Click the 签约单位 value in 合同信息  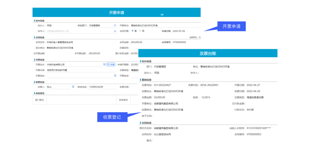click(60, 48)
